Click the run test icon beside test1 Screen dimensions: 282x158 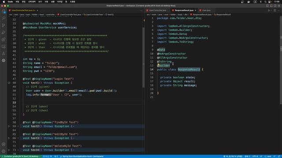click(x=9, y=83)
